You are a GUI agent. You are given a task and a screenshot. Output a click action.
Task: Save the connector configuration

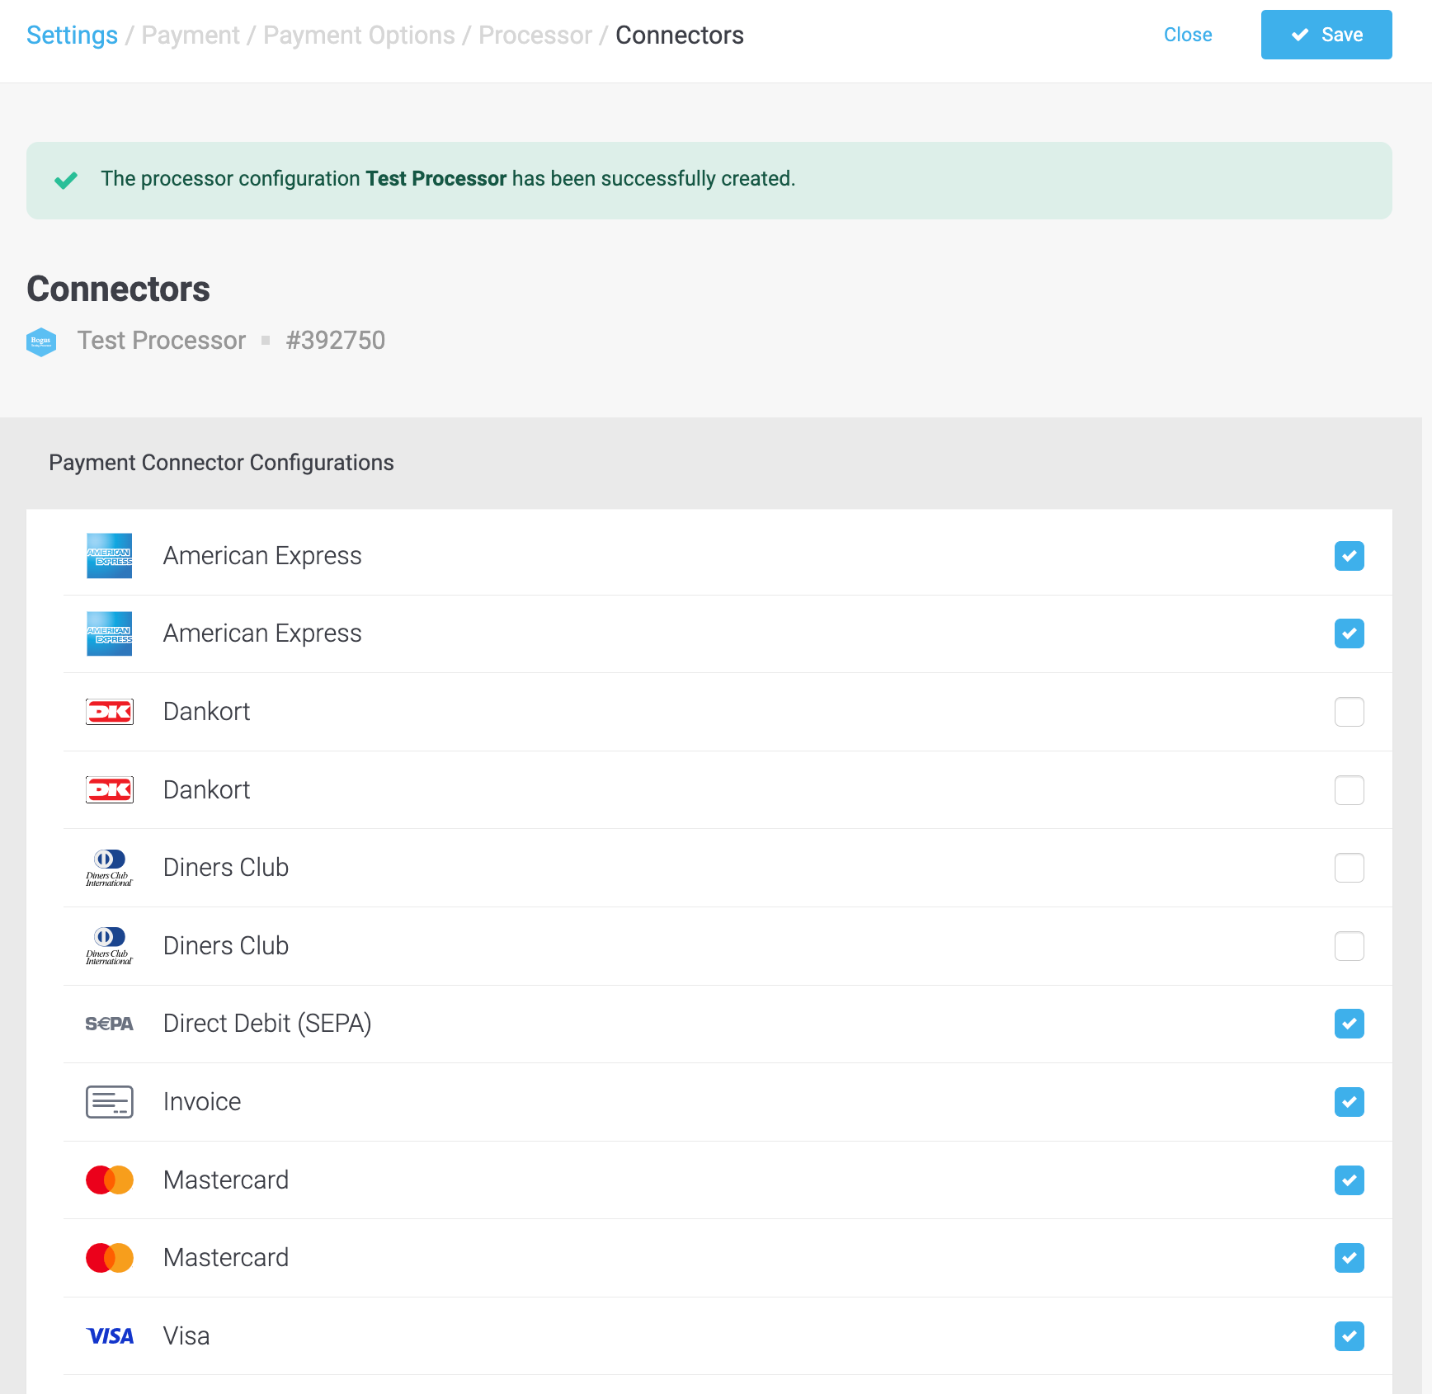(x=1326, y=35)
